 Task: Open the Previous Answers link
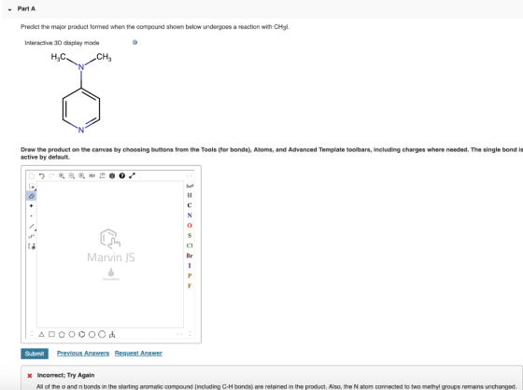pos(83,353)
